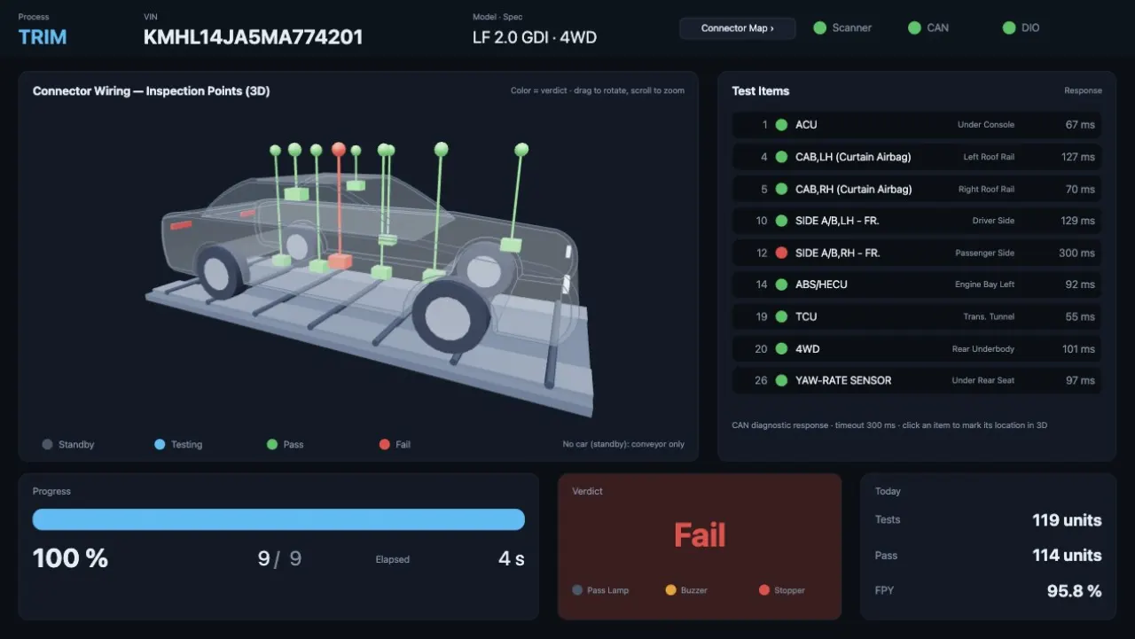Click the LF 2.0 GDI · 4WD model spec
Viewport: 1135px width, 639px height.
[535, 37]
